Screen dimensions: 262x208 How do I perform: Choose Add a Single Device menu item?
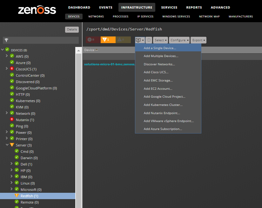point(168,48)
